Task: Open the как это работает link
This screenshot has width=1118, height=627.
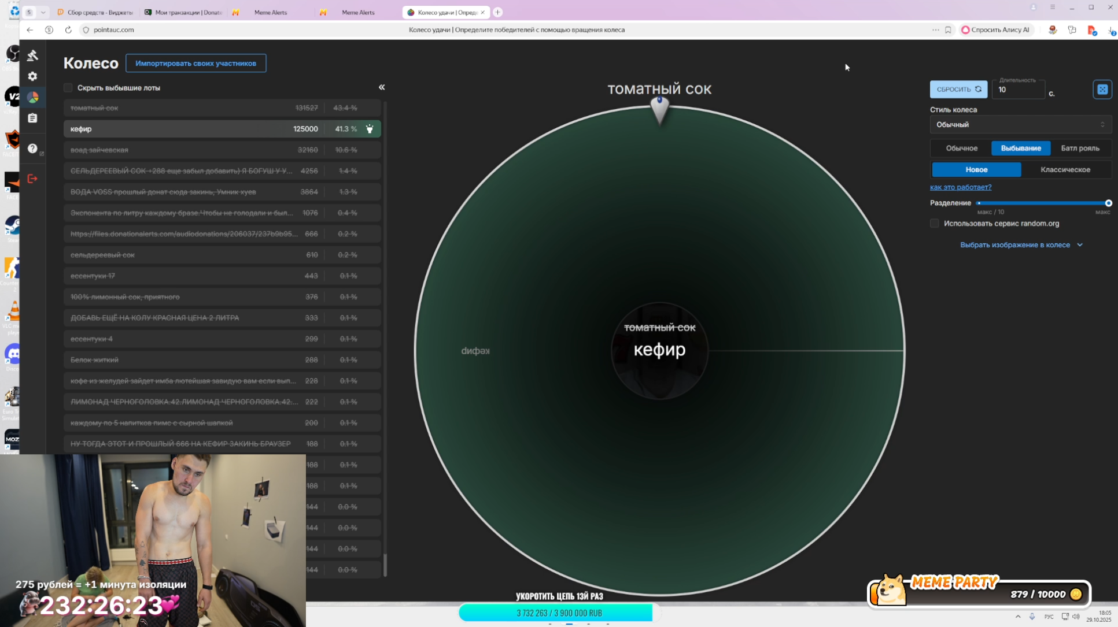Action: coord(960,187)
